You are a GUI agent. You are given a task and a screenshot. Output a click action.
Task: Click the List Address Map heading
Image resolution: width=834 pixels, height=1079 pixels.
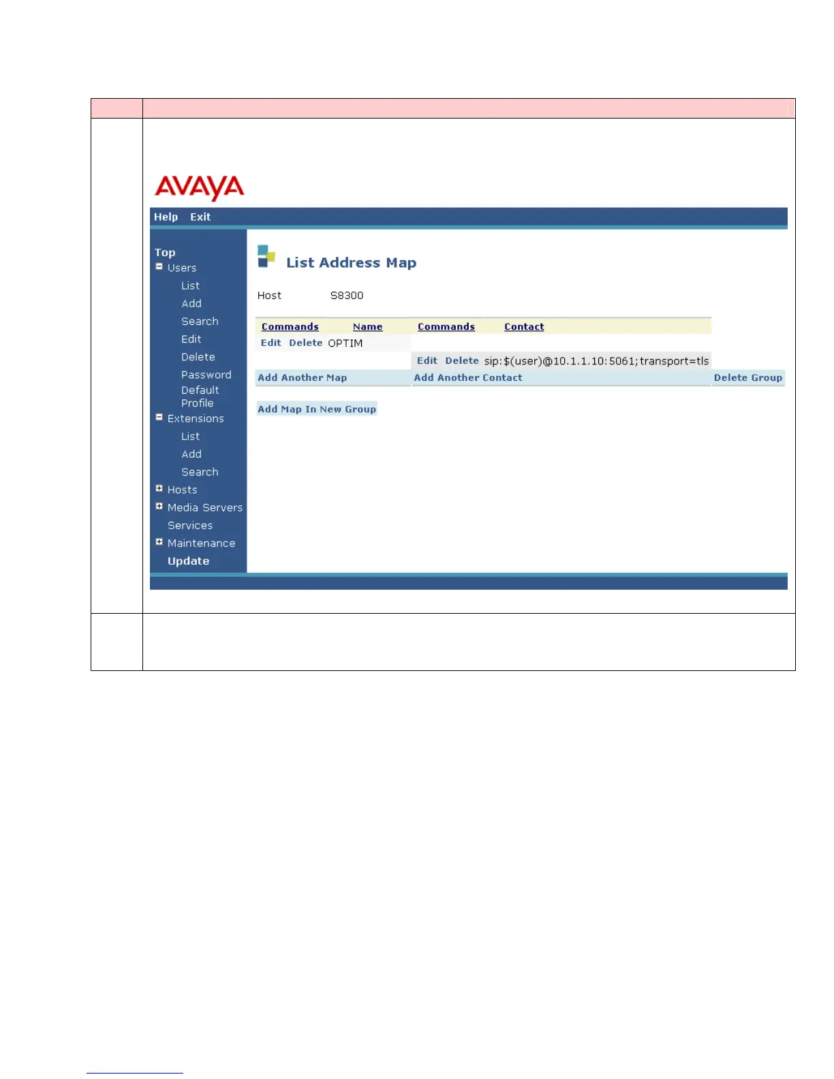click(351, 262)
